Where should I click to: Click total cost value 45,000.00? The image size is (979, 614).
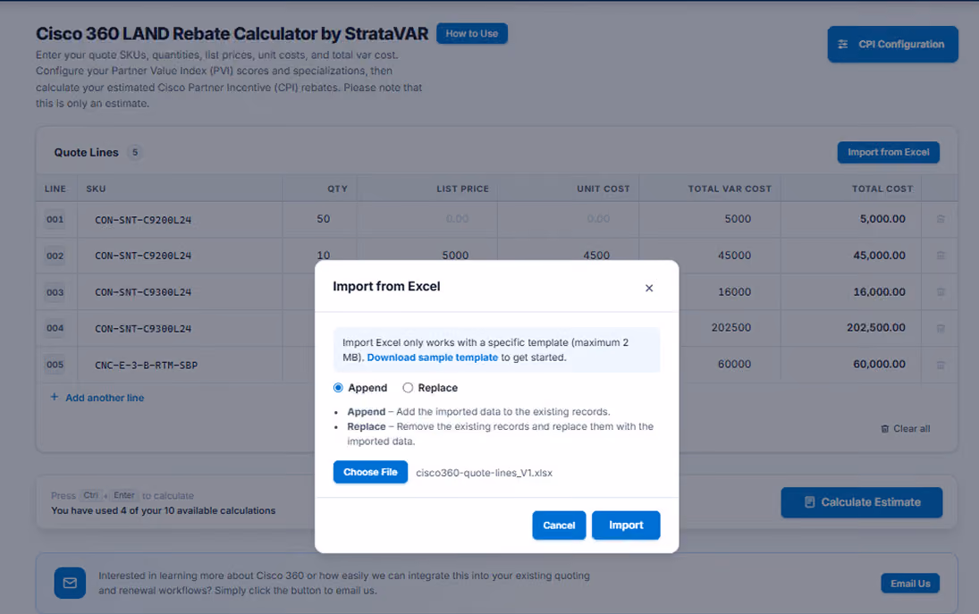pyautogui.click(x=879, y=256)
